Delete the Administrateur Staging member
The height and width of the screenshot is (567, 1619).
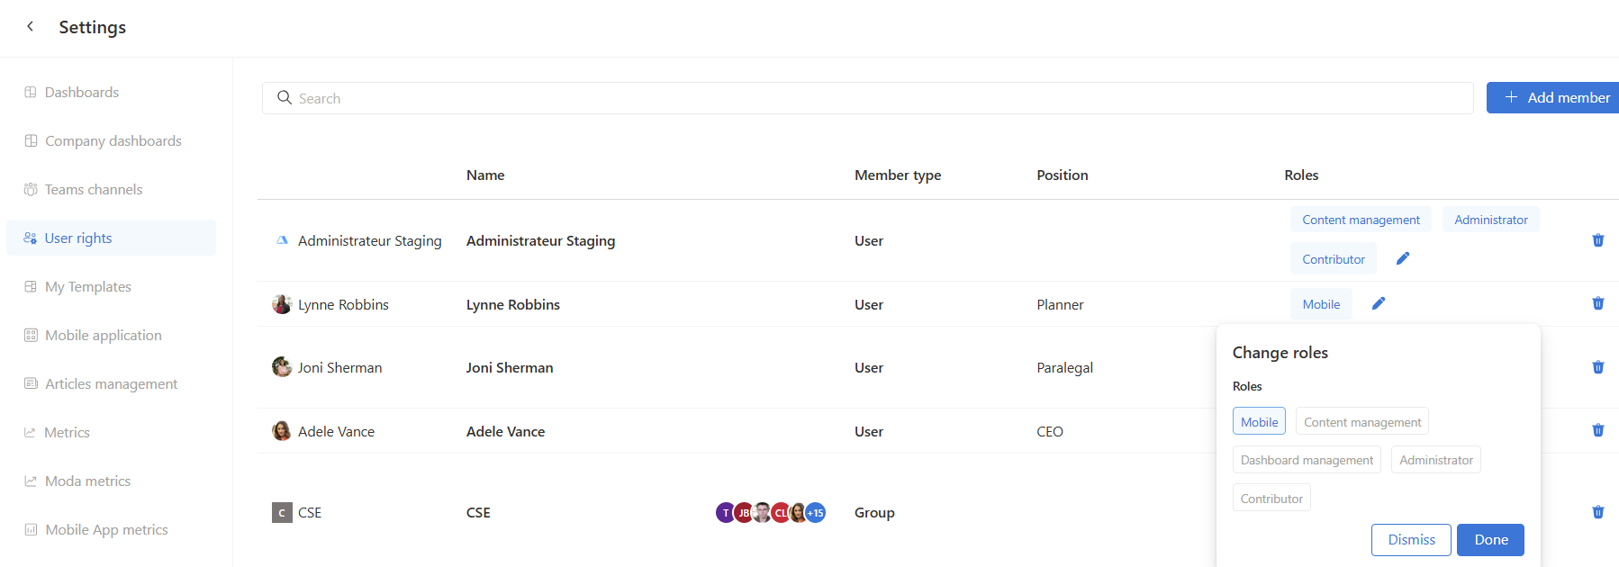pos(1598,240)
